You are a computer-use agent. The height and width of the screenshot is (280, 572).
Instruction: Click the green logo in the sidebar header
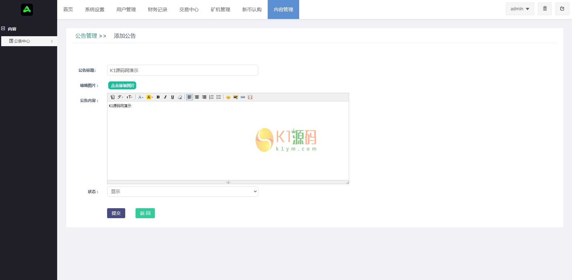(27, 10)
